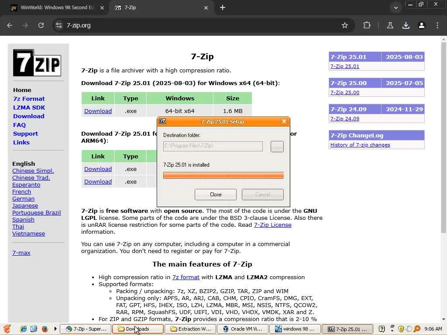This screenshot has width=447, height=335.
Task: Click the page vertical scrollbar
Action: click(x=444, y=137)
